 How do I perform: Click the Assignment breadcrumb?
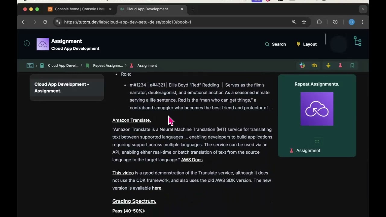pos(143,65)
